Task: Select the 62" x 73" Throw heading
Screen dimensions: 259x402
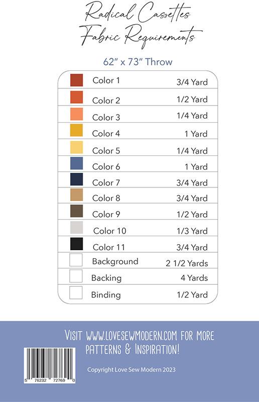Action: [x=138, y=62]
